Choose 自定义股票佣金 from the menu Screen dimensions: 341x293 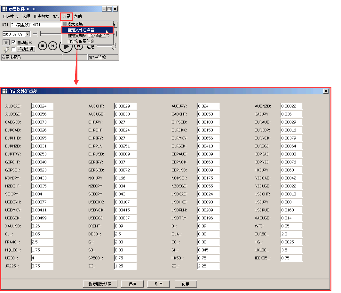pyautogui.click(x=81, y=42)
